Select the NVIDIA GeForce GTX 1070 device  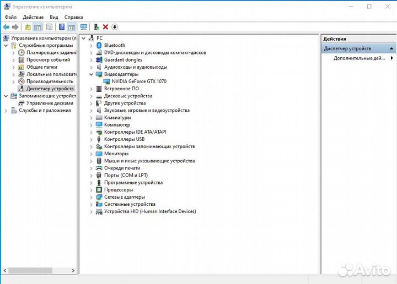point(138,81)
